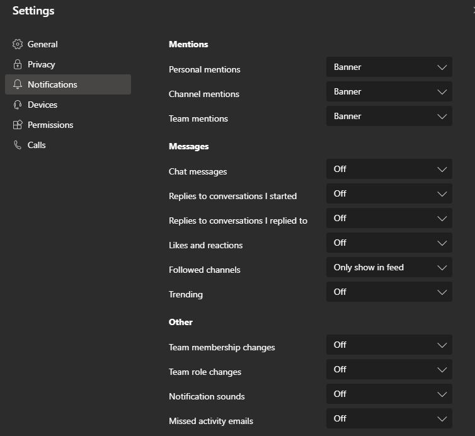Open Team membership changes dropdown

pos(389,345)
